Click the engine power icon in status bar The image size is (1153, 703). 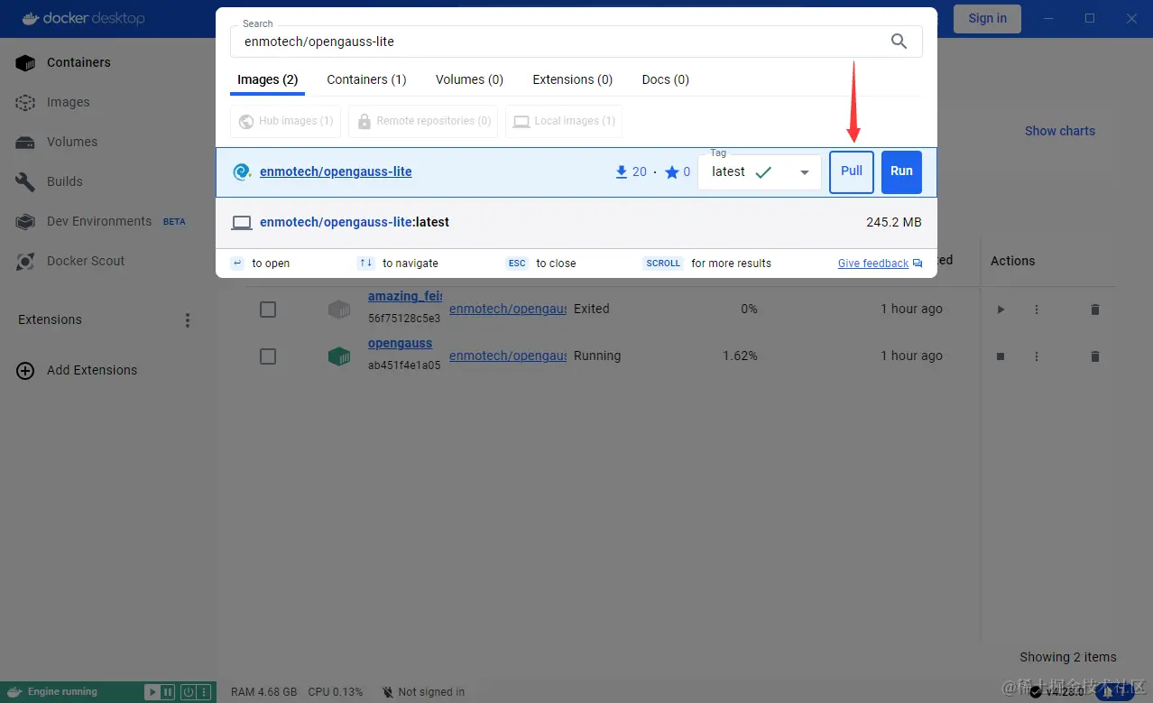188,692
